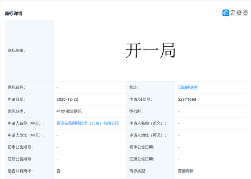The image size is (251, 179).
Task: Click the 申请/注册号 label
Action: point(141,99)
